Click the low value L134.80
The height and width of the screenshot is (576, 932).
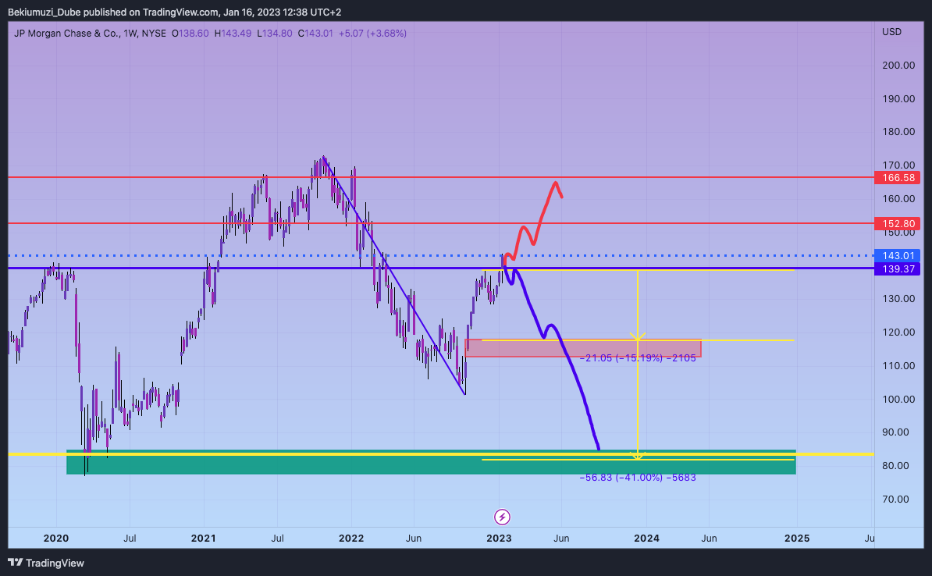click(275, 34)
